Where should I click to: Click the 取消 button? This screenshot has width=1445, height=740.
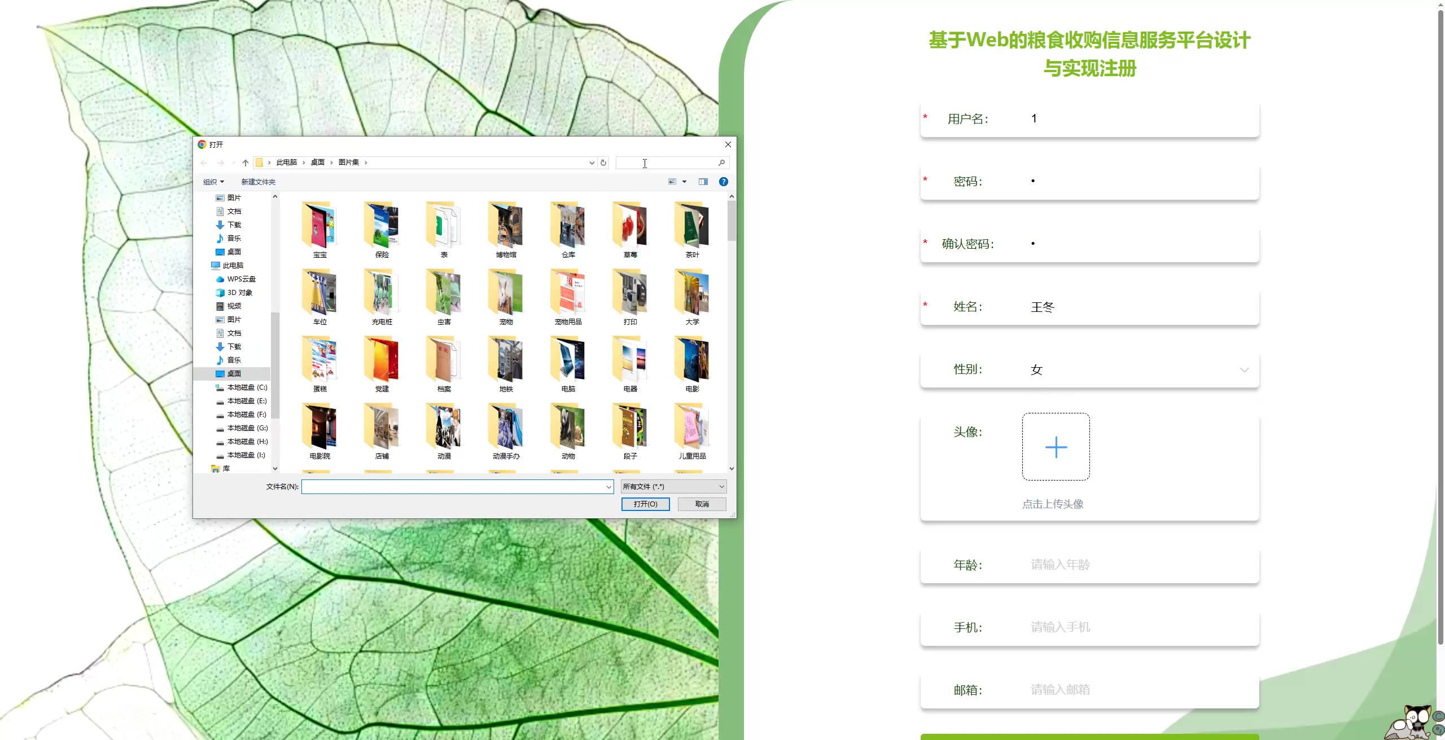click(x=702, y=504)
